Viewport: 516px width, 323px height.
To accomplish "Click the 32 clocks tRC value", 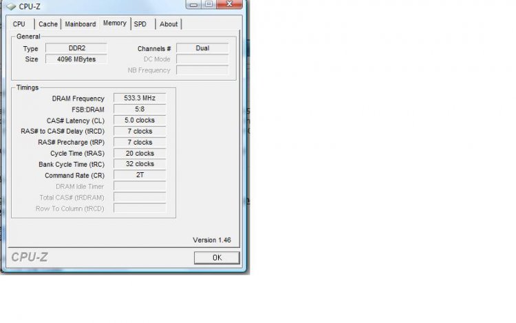I will coord(140,164).
